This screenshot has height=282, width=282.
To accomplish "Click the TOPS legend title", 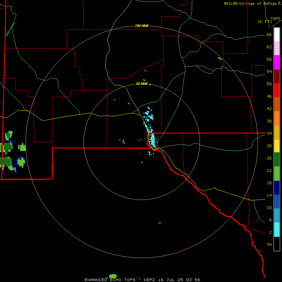I will click(x=275, y=18).
